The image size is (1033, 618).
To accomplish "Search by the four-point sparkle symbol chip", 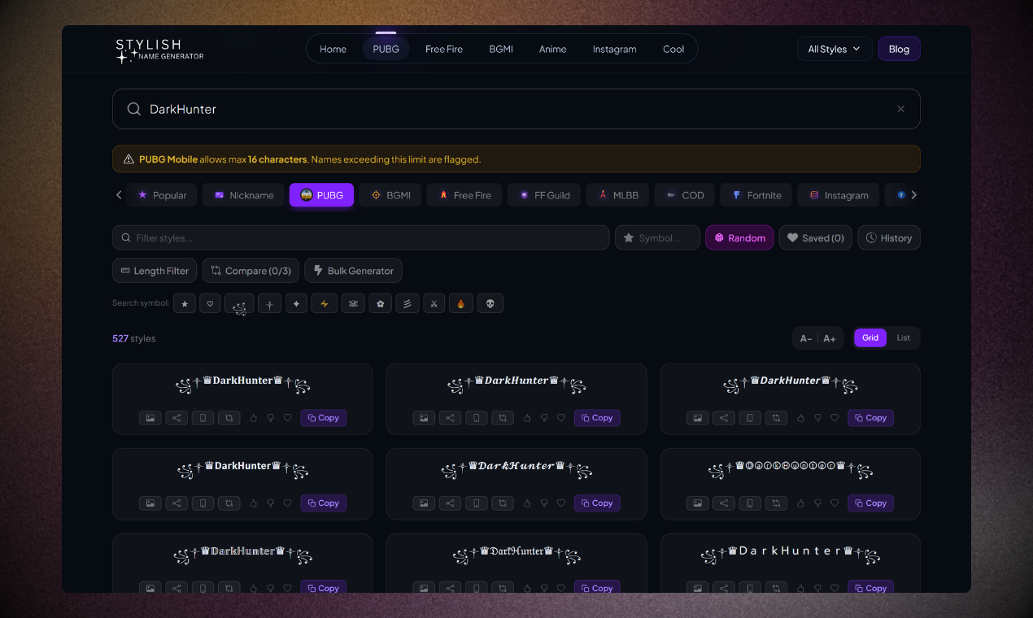I will pyautogui.click(x=296, y=303).
